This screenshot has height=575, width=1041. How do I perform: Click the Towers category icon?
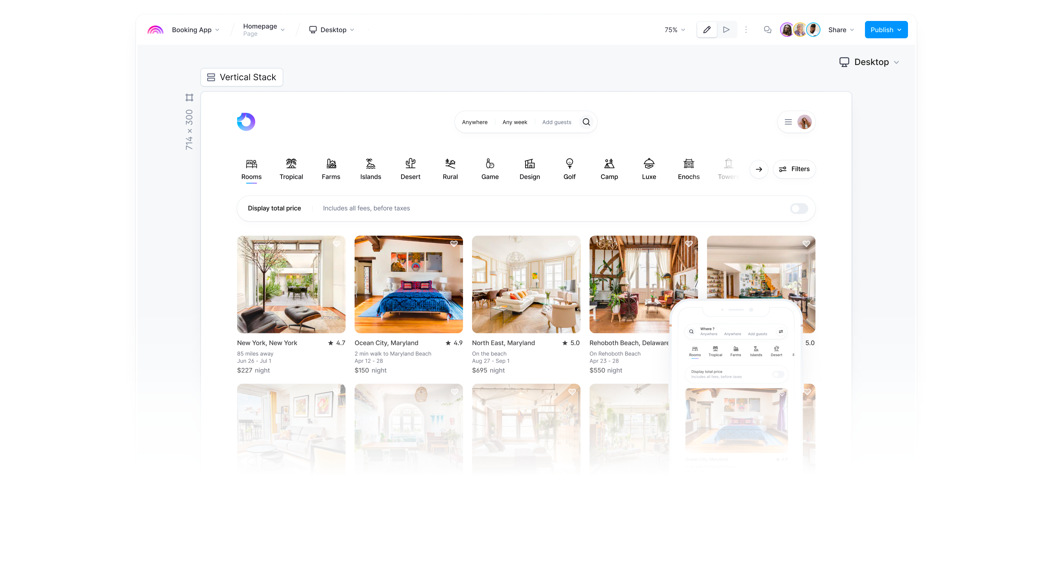[728, 164]
